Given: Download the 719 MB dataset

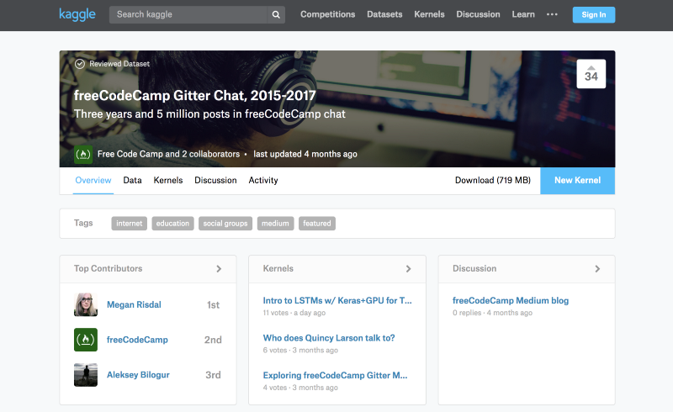Looking at the screenshot, I should pos(492,181).
